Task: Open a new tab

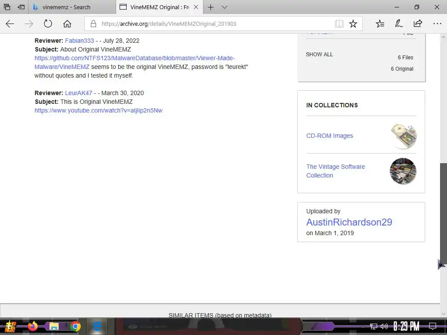Action: click(210, 7)
